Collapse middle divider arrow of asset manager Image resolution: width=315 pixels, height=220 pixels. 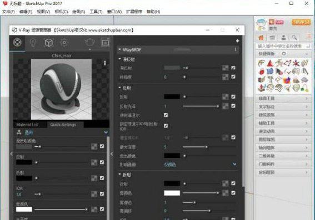[112, 154]
